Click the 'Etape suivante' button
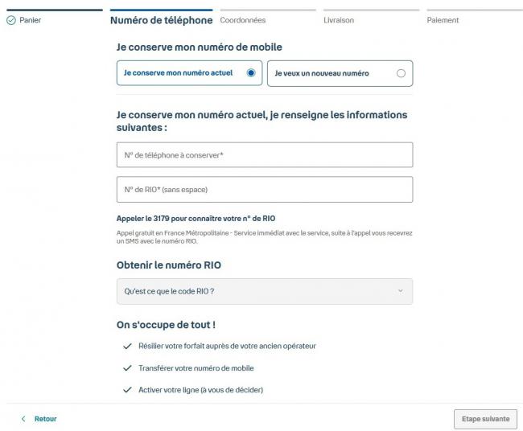This screenshot has width=523, height=431. tap(485, 419)
